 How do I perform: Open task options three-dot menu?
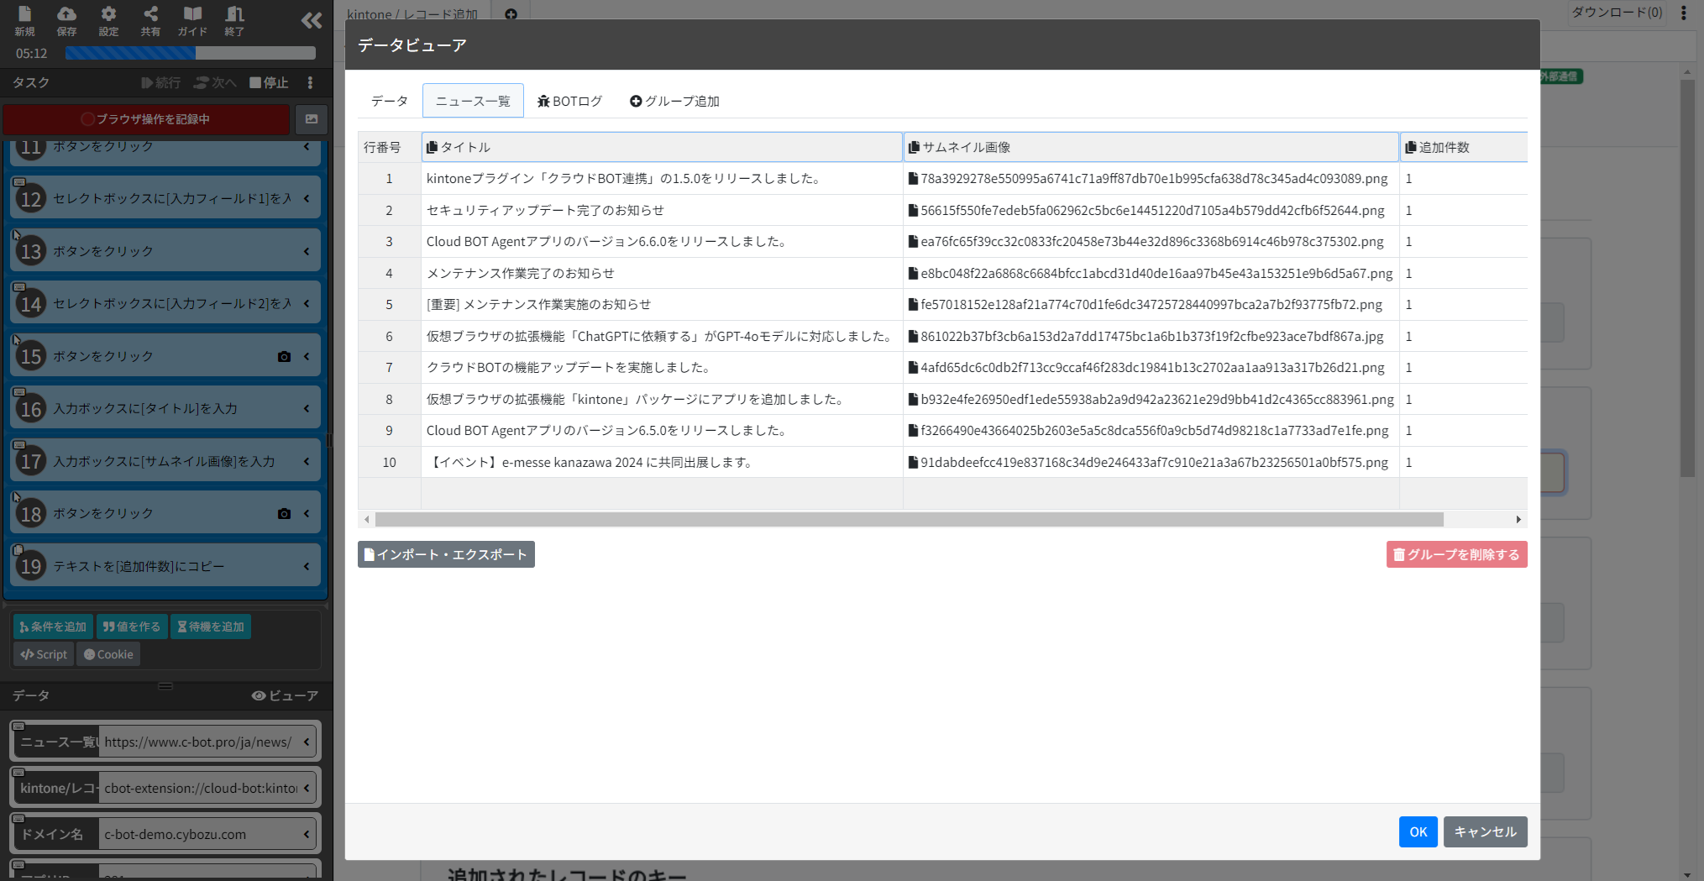(310, 82)
